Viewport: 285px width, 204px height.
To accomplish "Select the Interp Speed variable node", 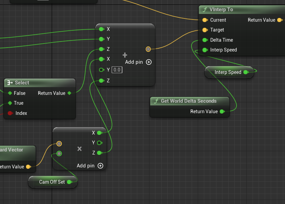I will pyautogui.click(x=229, y=72).
